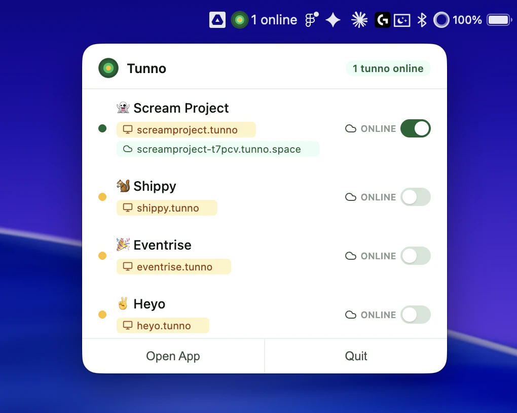Screen dimensions: 517x413
Task: Click the Open App button
Action: click(173, 356)
